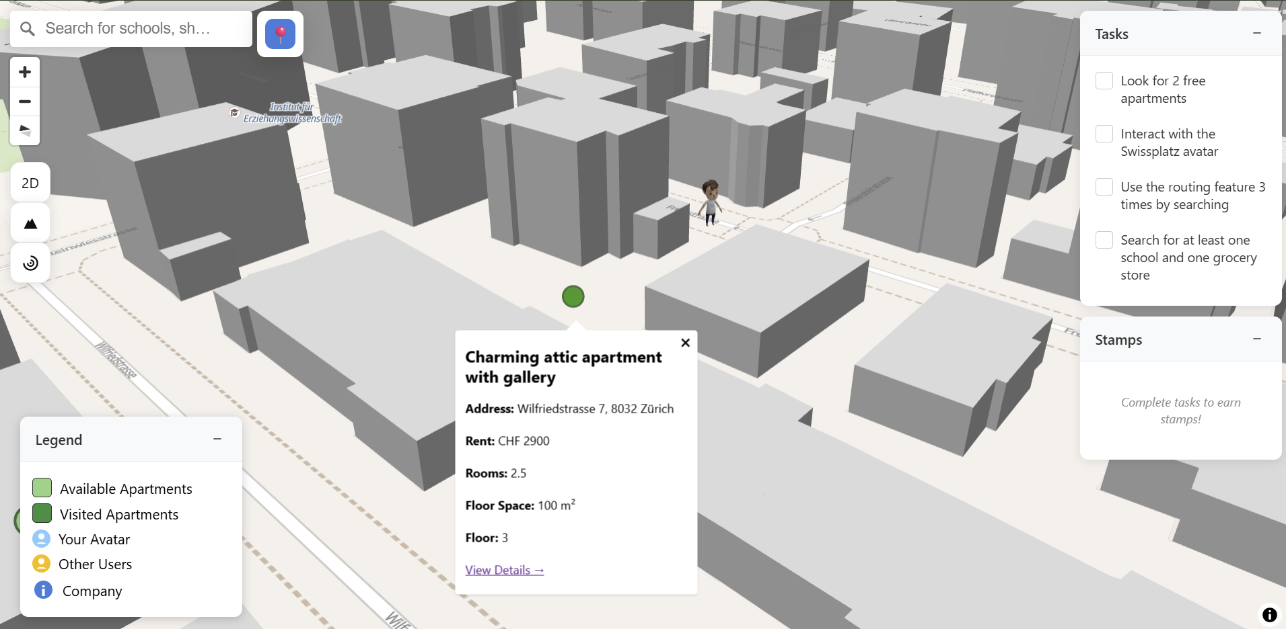Click the 'Legend' panel heading
Screen dimensions: 1286x629
coord(59,440)
